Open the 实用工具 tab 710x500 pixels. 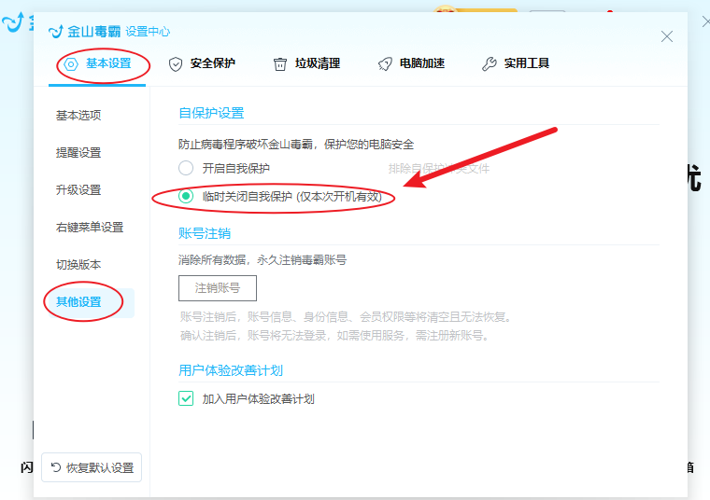coord(516,63)
